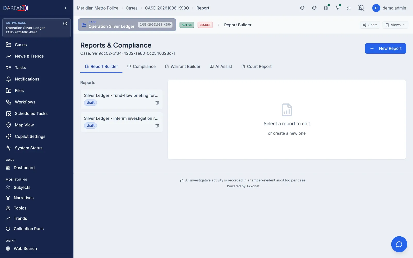Click the SECRET classification badge
This screenshot has height=258, width=413.
(205, 25)
